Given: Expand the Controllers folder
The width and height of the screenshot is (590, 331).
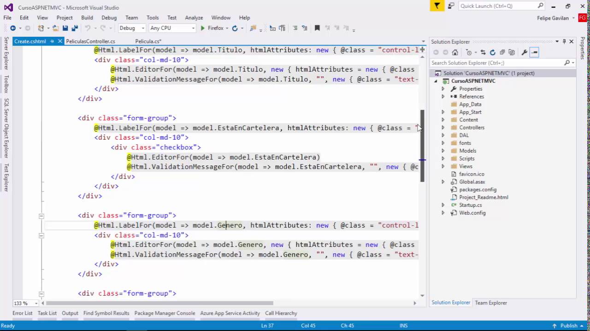Looking at the screenshot, I should point(443,127).
